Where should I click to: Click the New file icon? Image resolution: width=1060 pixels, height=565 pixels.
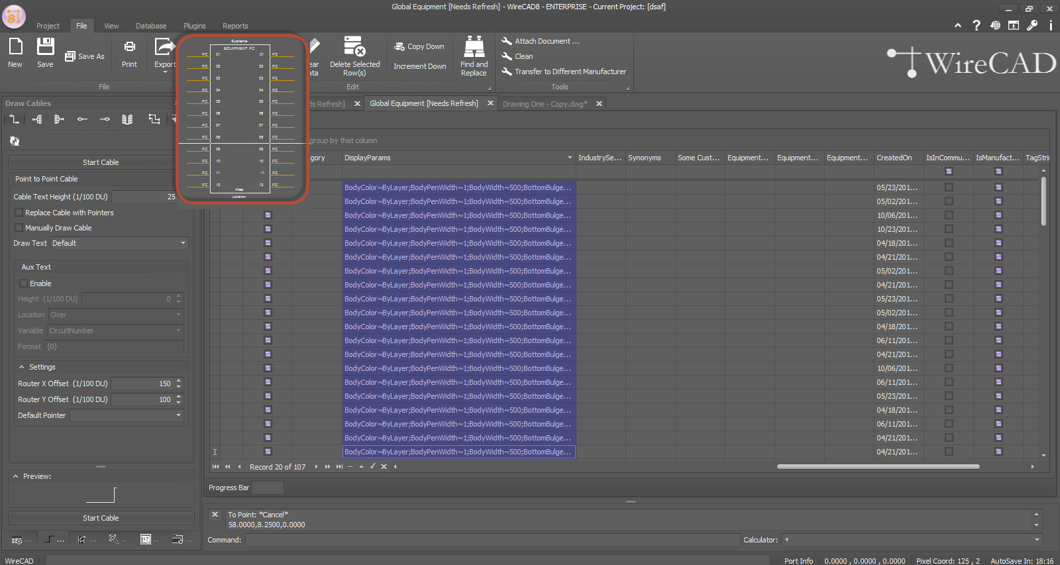click(15, 46)
